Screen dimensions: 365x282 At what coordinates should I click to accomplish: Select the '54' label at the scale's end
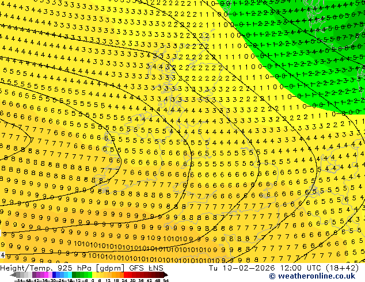coord(166,280)
